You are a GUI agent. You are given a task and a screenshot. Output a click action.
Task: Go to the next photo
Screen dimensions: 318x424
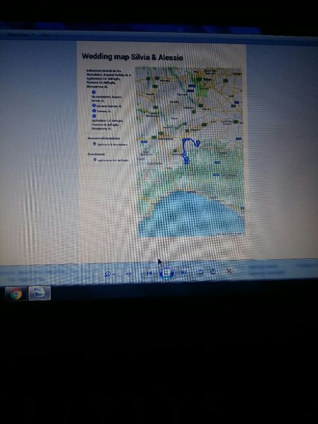coord(183,272)
